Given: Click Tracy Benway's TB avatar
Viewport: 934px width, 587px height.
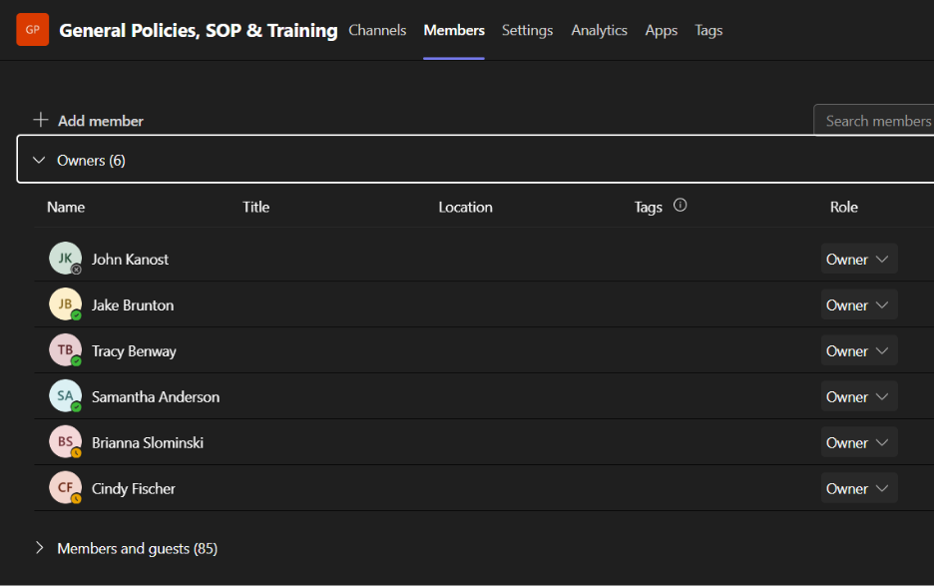Looking at the screenshot, I should click(x=65, y=350).
